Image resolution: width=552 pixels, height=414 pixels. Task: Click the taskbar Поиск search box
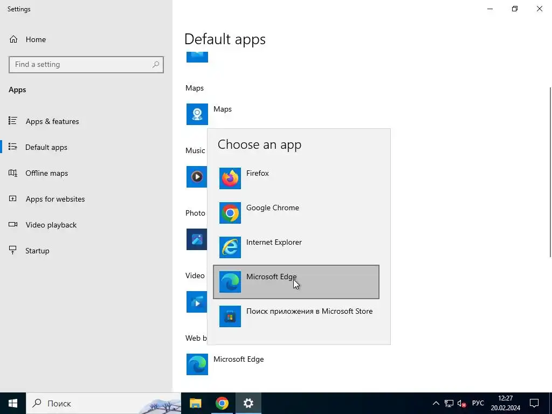tap(103, 403)
